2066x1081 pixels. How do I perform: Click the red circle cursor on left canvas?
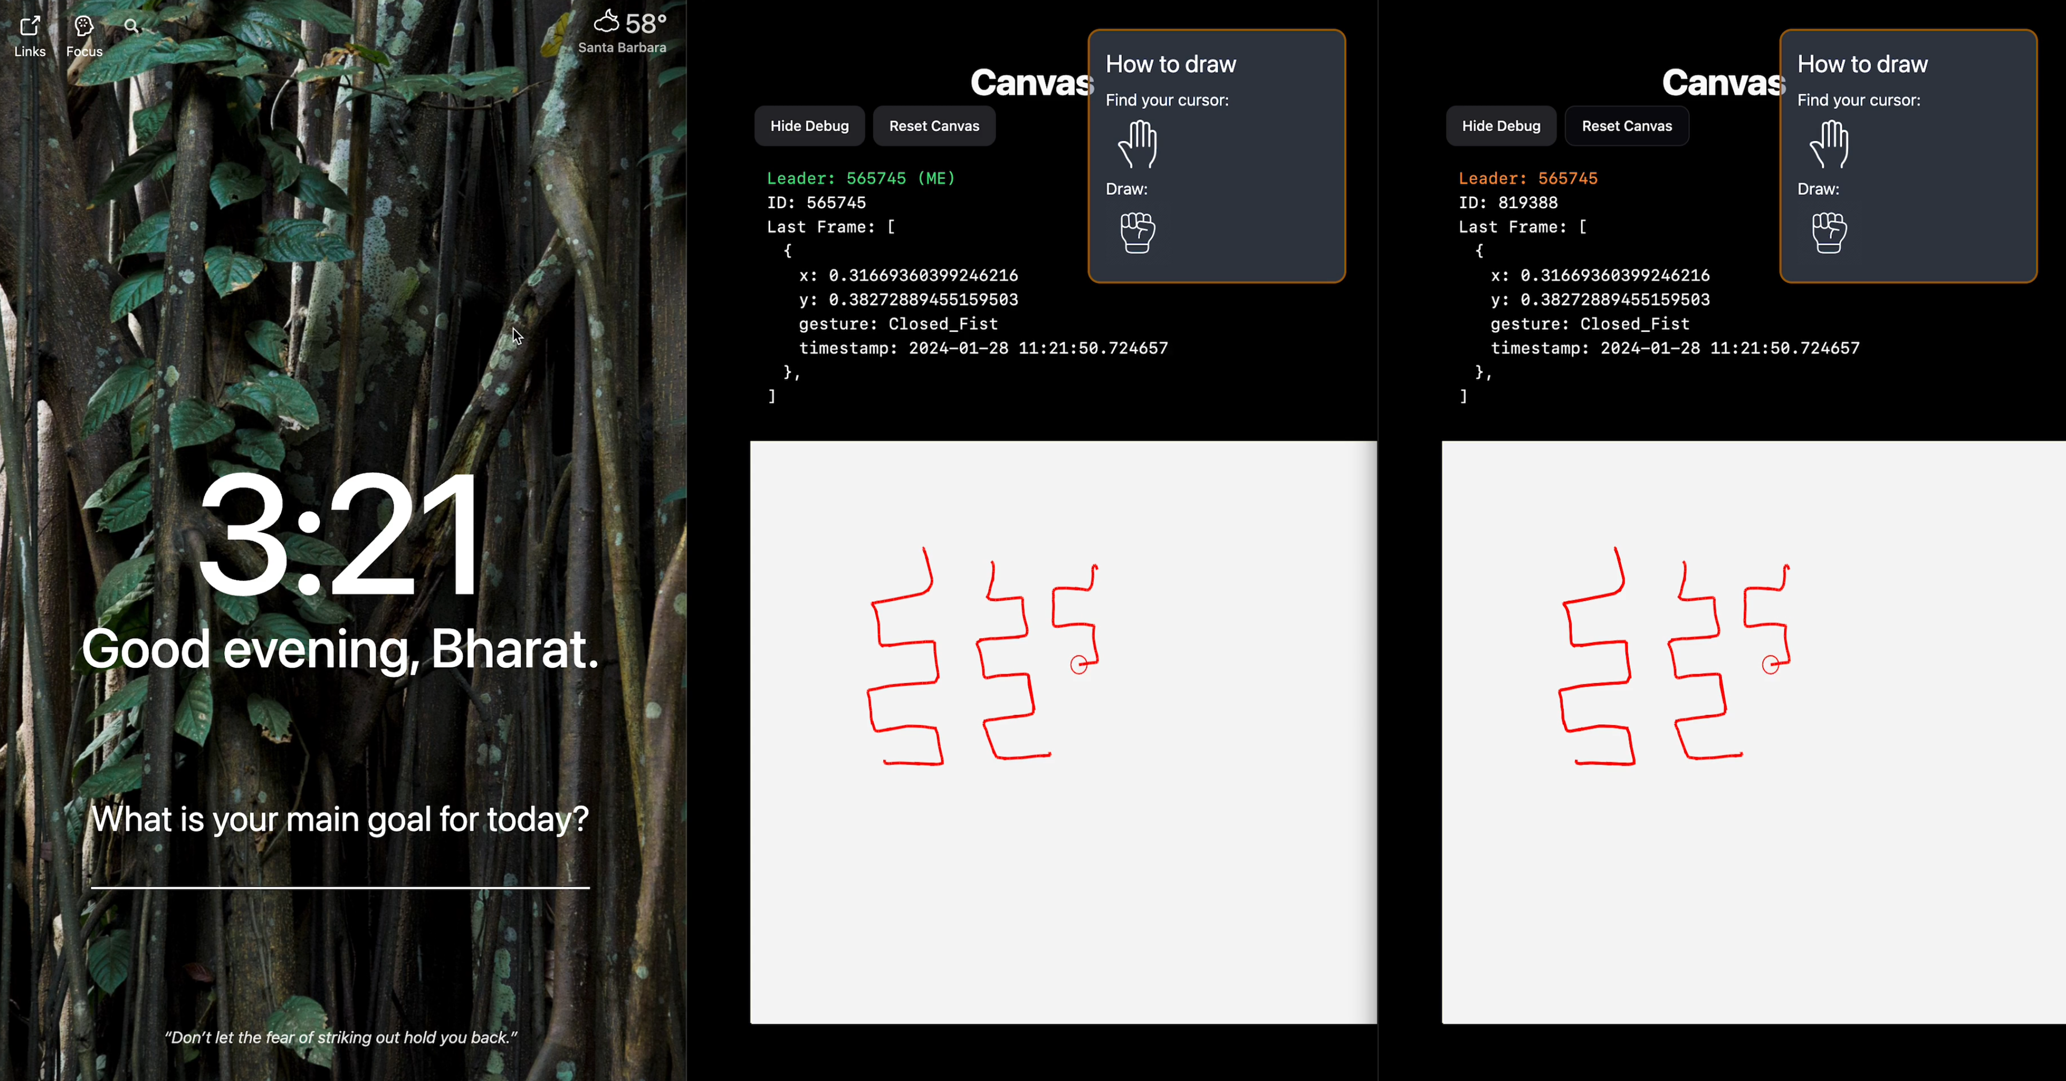click(1078, 665)
